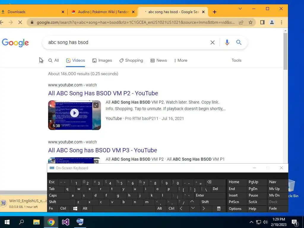The height and width of the screenshot is (228, 304).
Task: Toggle left Ctrl on the On-Screen Keyboard
Action: tap(64, 209)
